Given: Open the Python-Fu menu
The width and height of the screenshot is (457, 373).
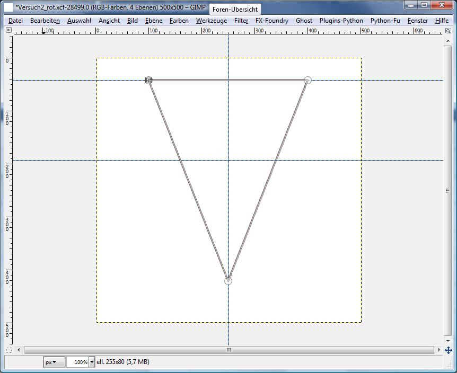Looking at the screenshot, I should coord(385,21).
